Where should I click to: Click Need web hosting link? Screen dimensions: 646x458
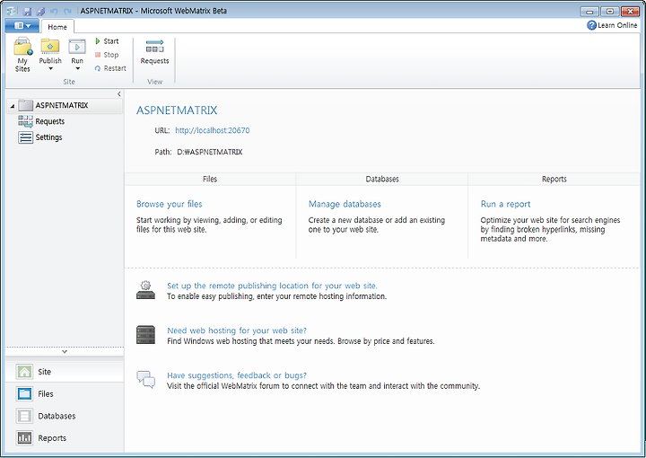pyautogui.click(x=237, y=330)
